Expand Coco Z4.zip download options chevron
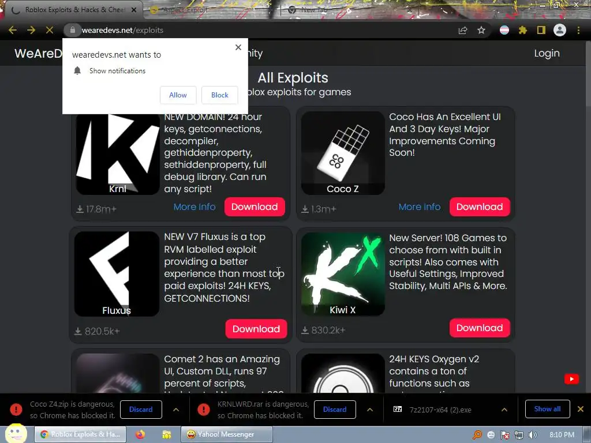Screen dimensions: 591x443 (176, 410)
